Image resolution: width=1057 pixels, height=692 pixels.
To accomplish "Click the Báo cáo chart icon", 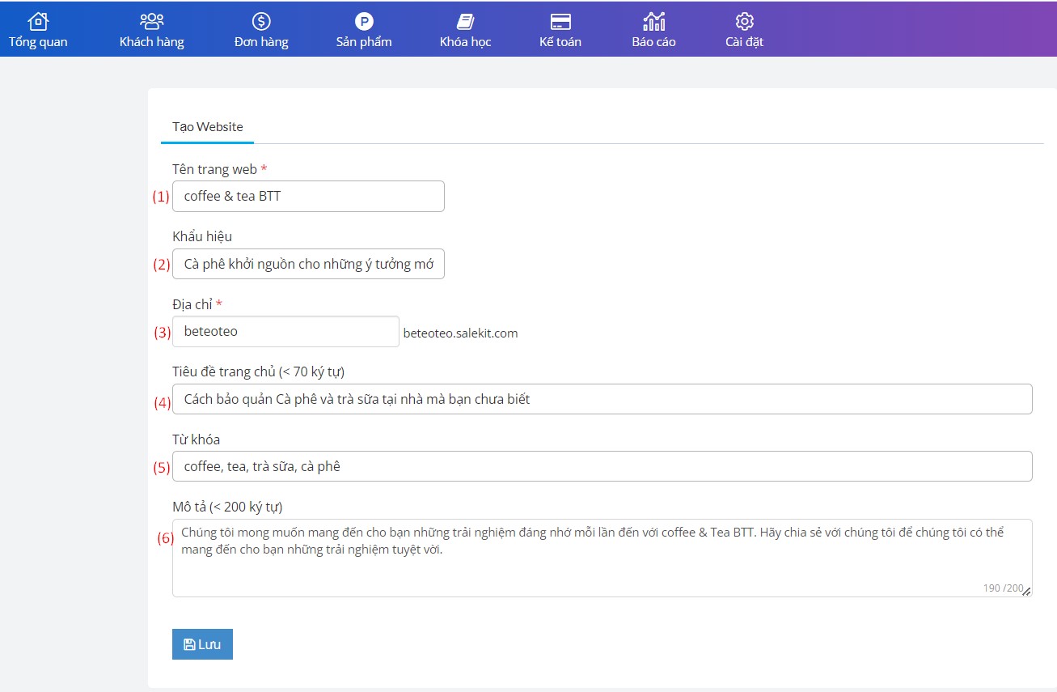I will [653, 21].
